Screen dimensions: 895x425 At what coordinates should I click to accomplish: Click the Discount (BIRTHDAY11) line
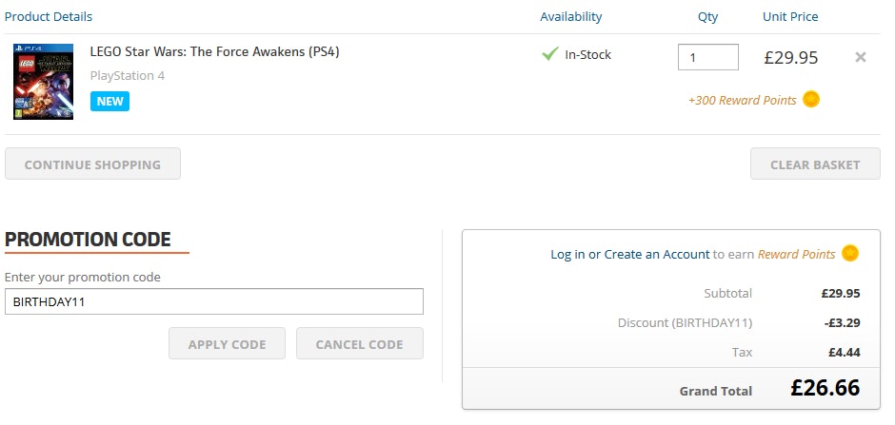coord(685,322)
